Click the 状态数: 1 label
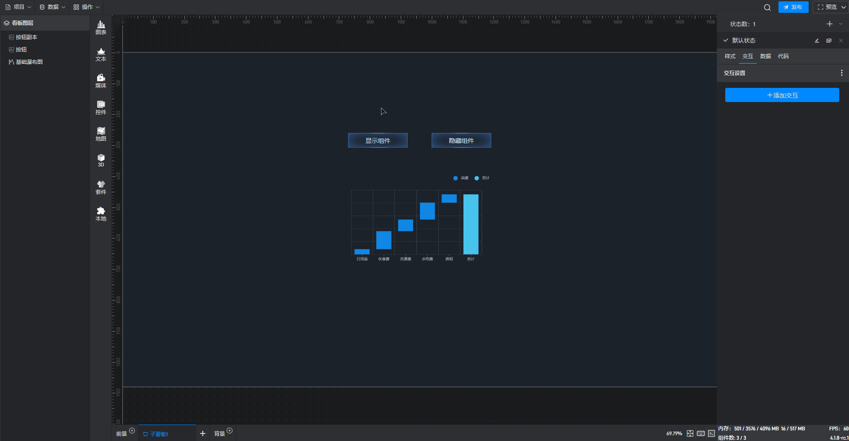 [743, 24]
